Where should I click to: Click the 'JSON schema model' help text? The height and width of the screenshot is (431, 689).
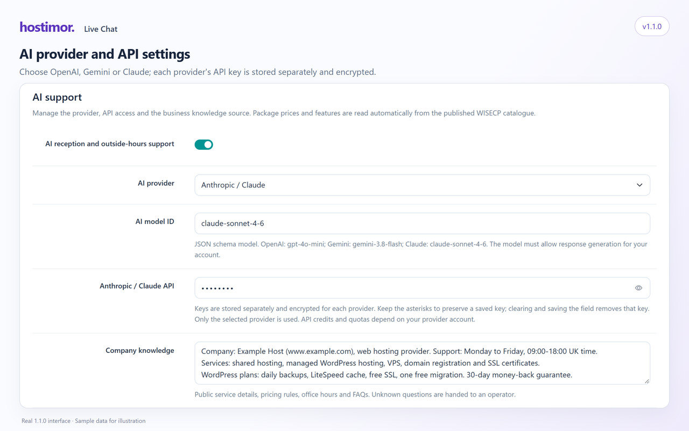click(421, 249)
